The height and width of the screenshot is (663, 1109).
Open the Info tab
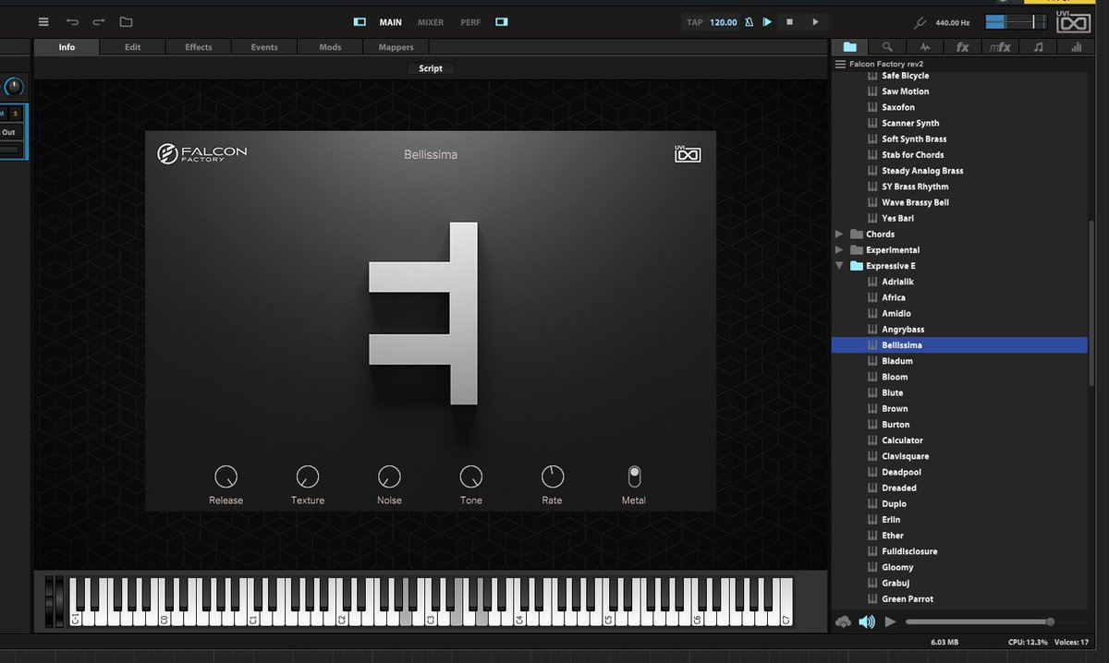[67, 47]
